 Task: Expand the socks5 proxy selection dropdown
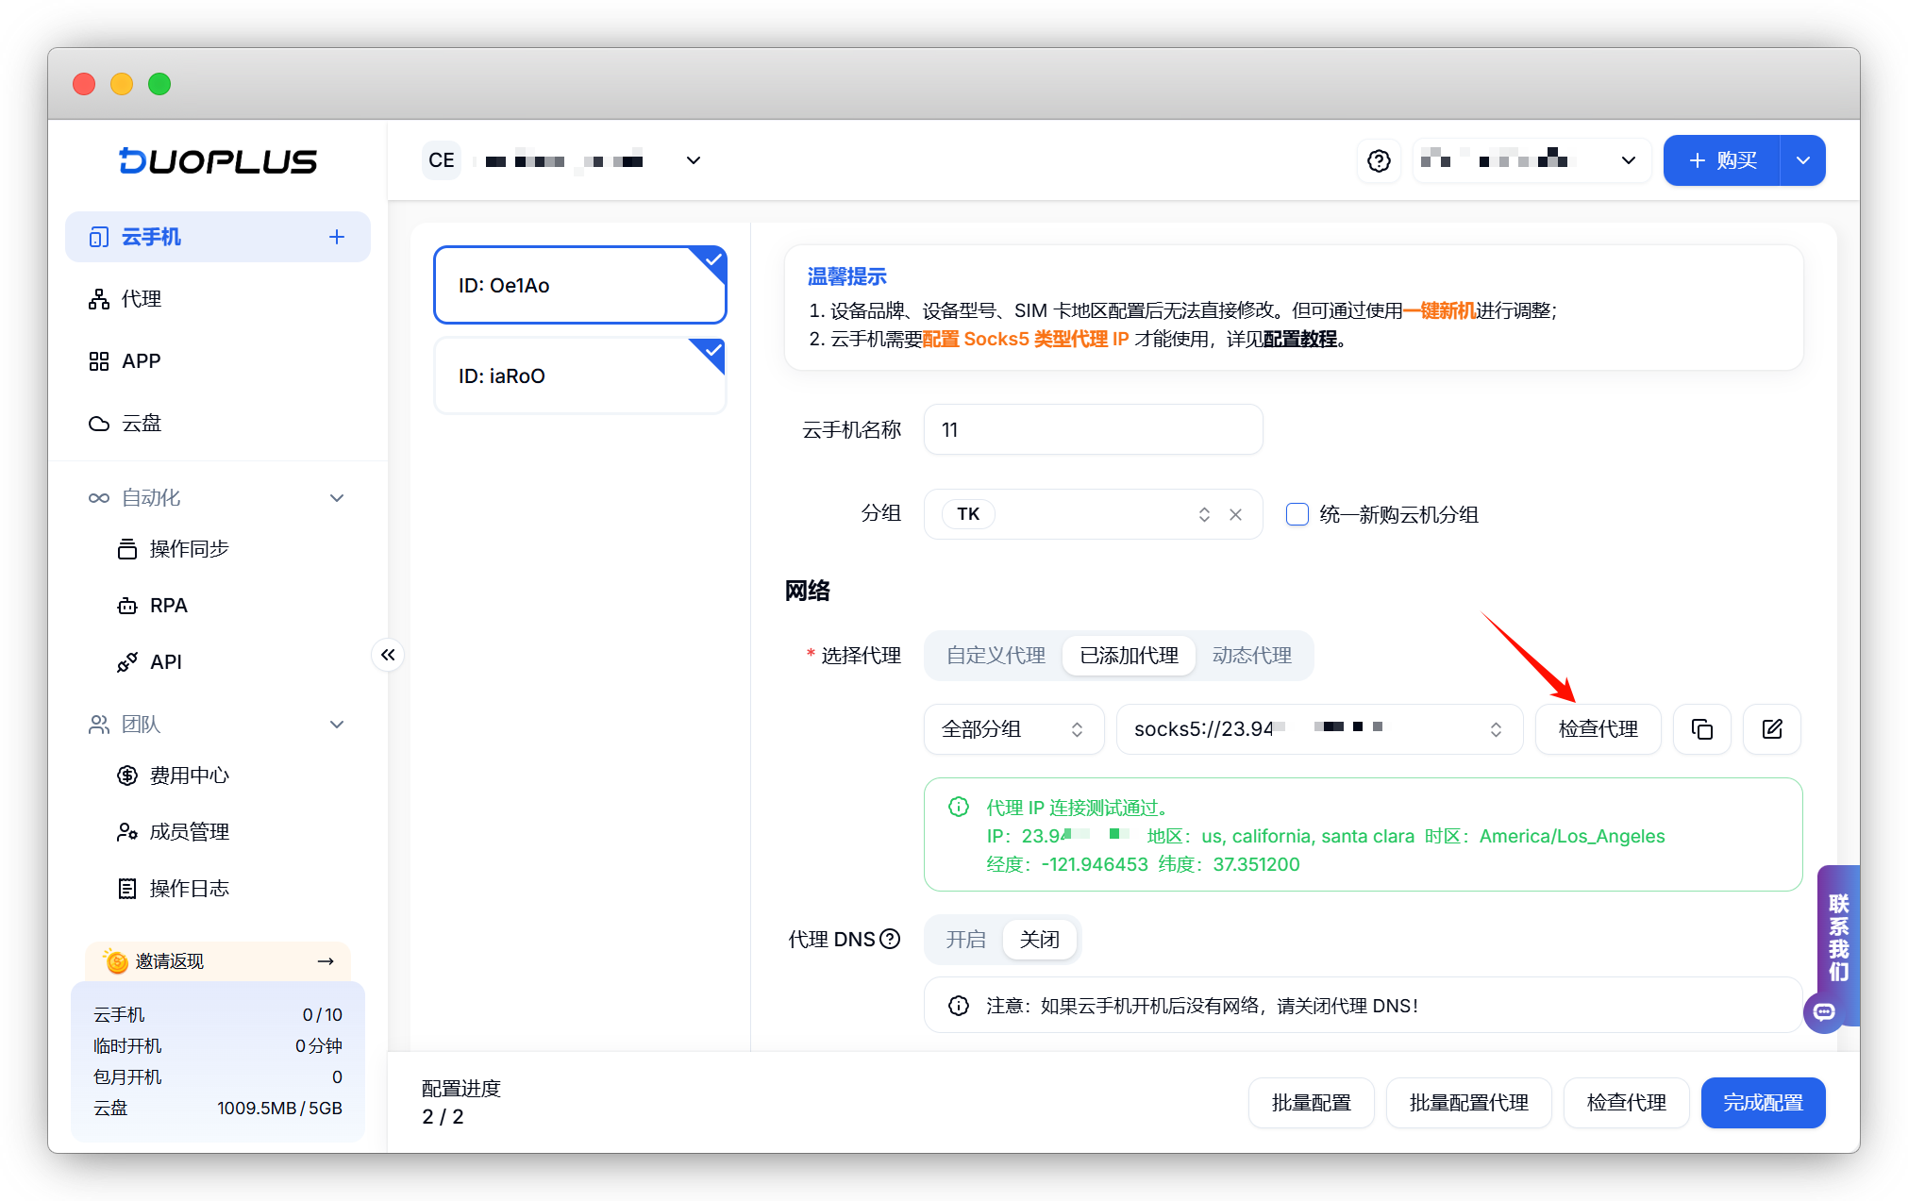(x=1318, y=729)
